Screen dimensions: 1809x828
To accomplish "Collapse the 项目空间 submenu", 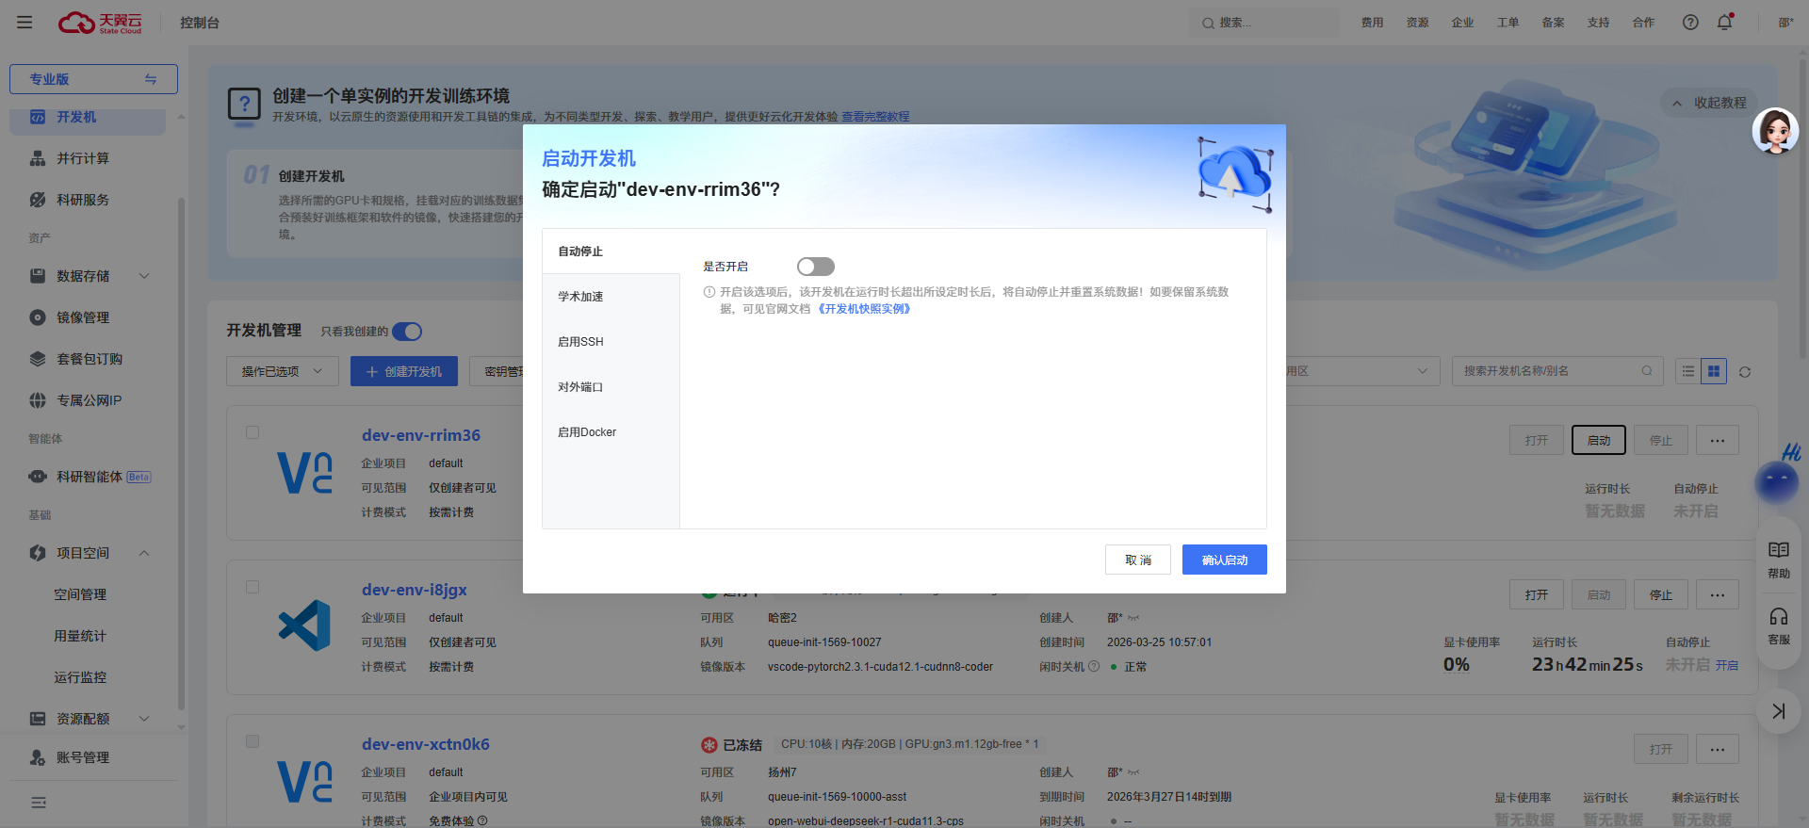I will [144, 553].
